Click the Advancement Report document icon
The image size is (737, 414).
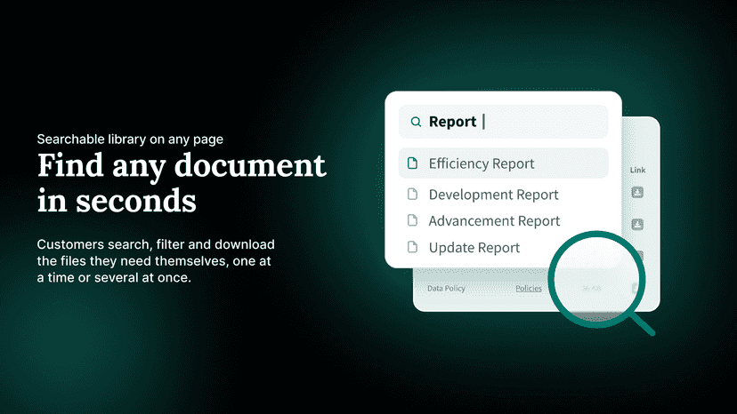pos(412,220)
